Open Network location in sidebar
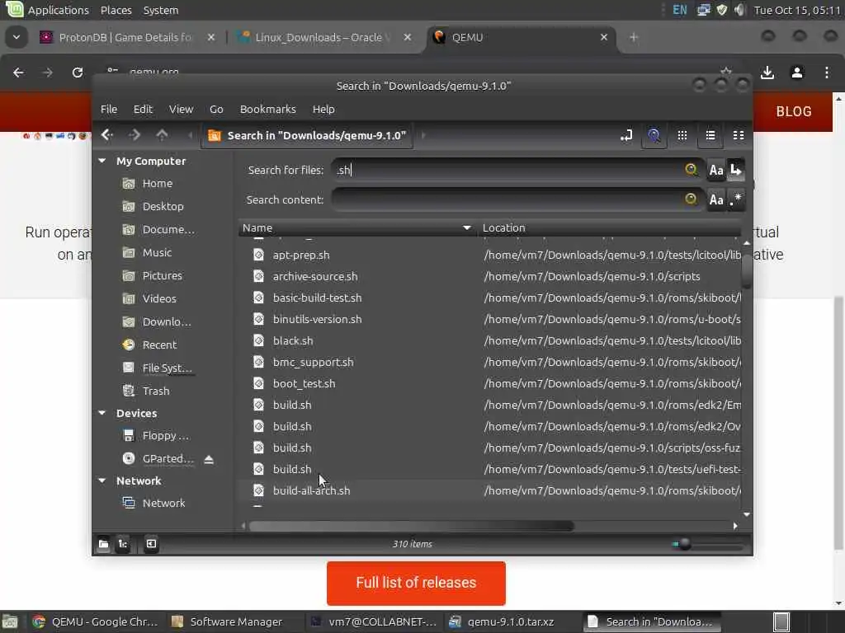This screenshot has width=845, height=633. 163,504
